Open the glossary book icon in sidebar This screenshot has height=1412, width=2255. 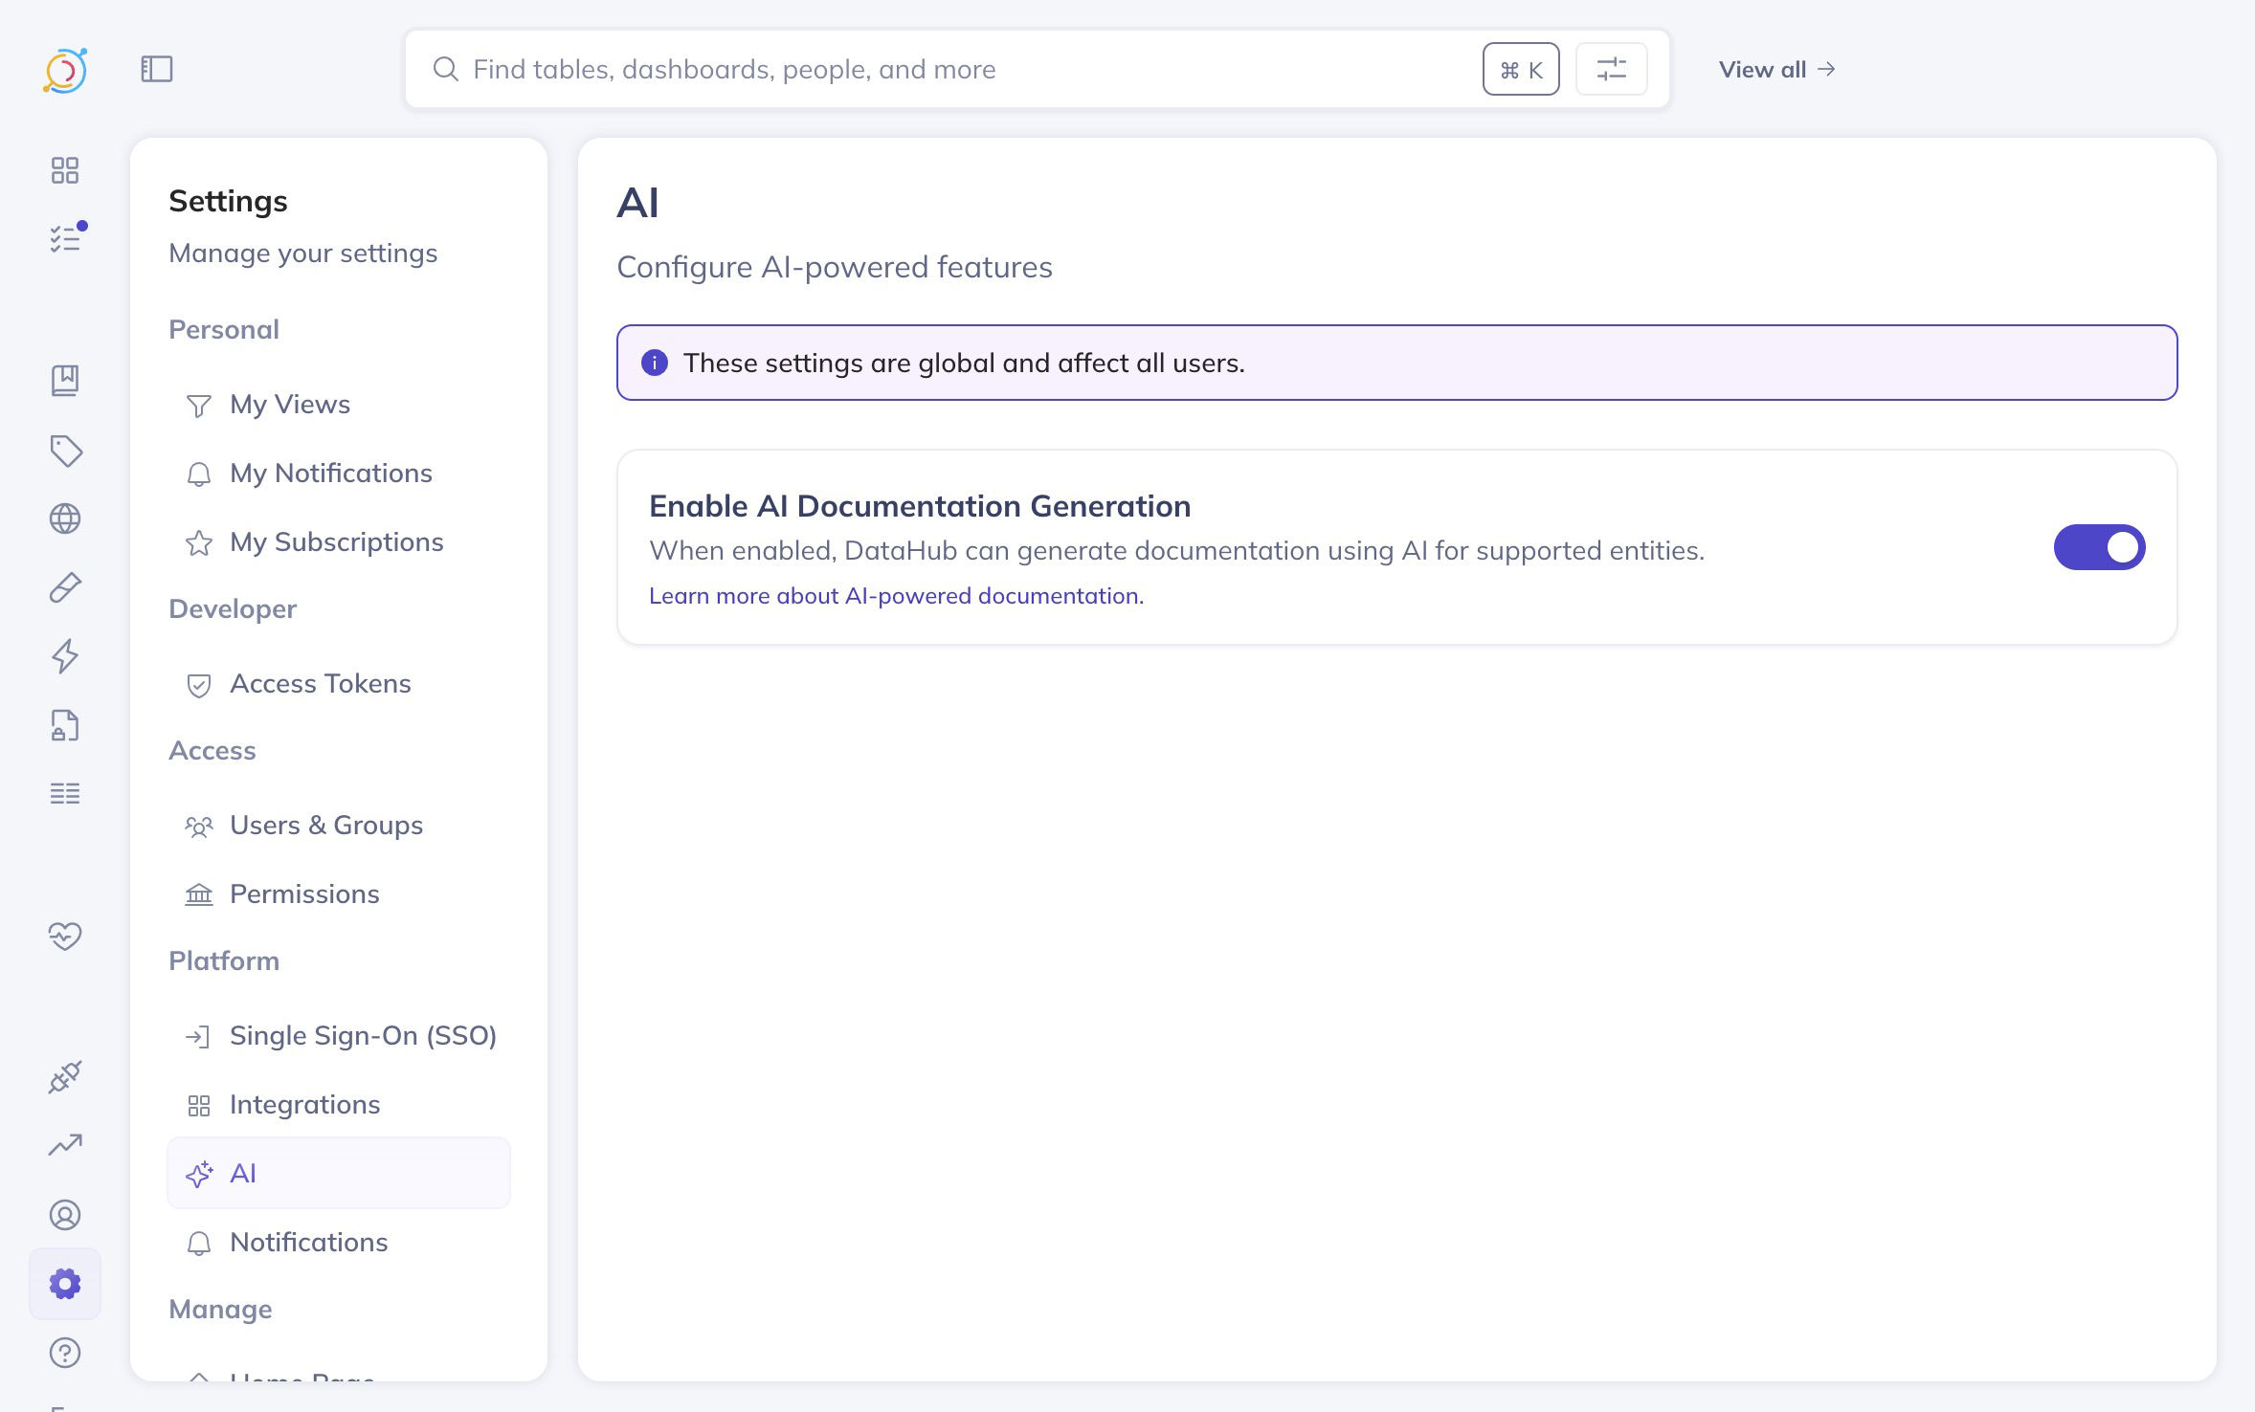point(65,381)
